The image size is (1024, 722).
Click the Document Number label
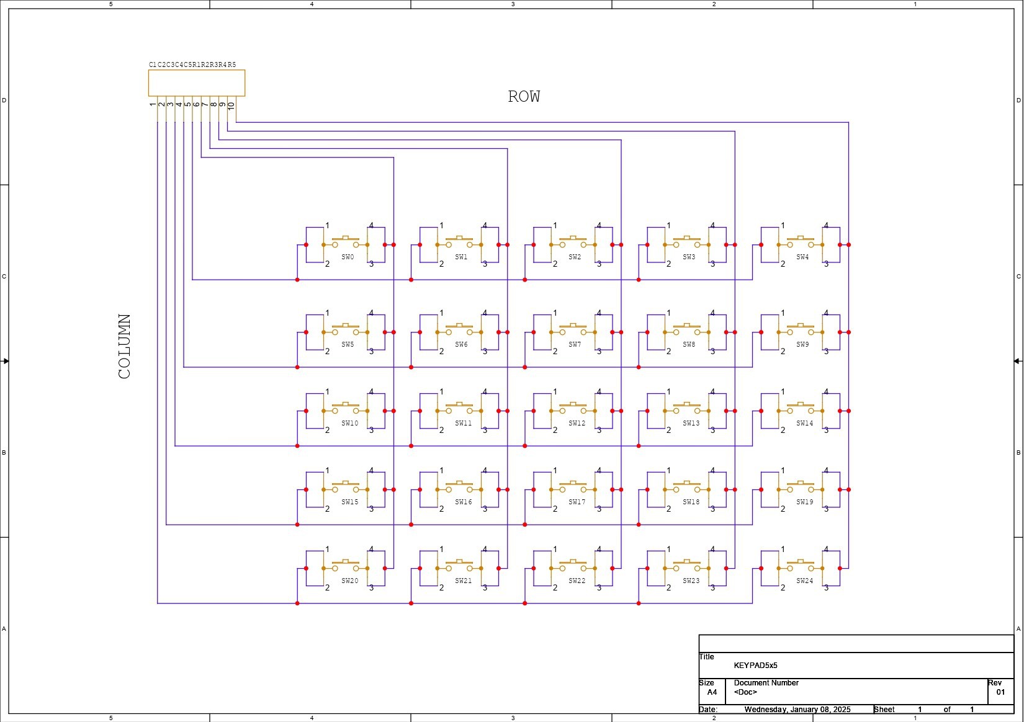[x=766, y=683]
